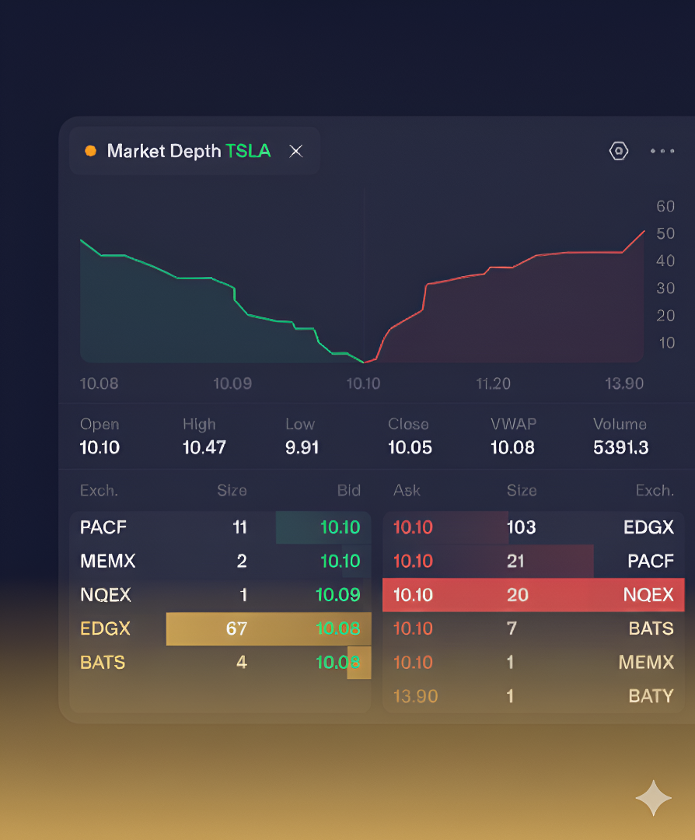The image size is (695, 840).
Task: Toggle the highlighted NQEX ask row
Action: 533,595
